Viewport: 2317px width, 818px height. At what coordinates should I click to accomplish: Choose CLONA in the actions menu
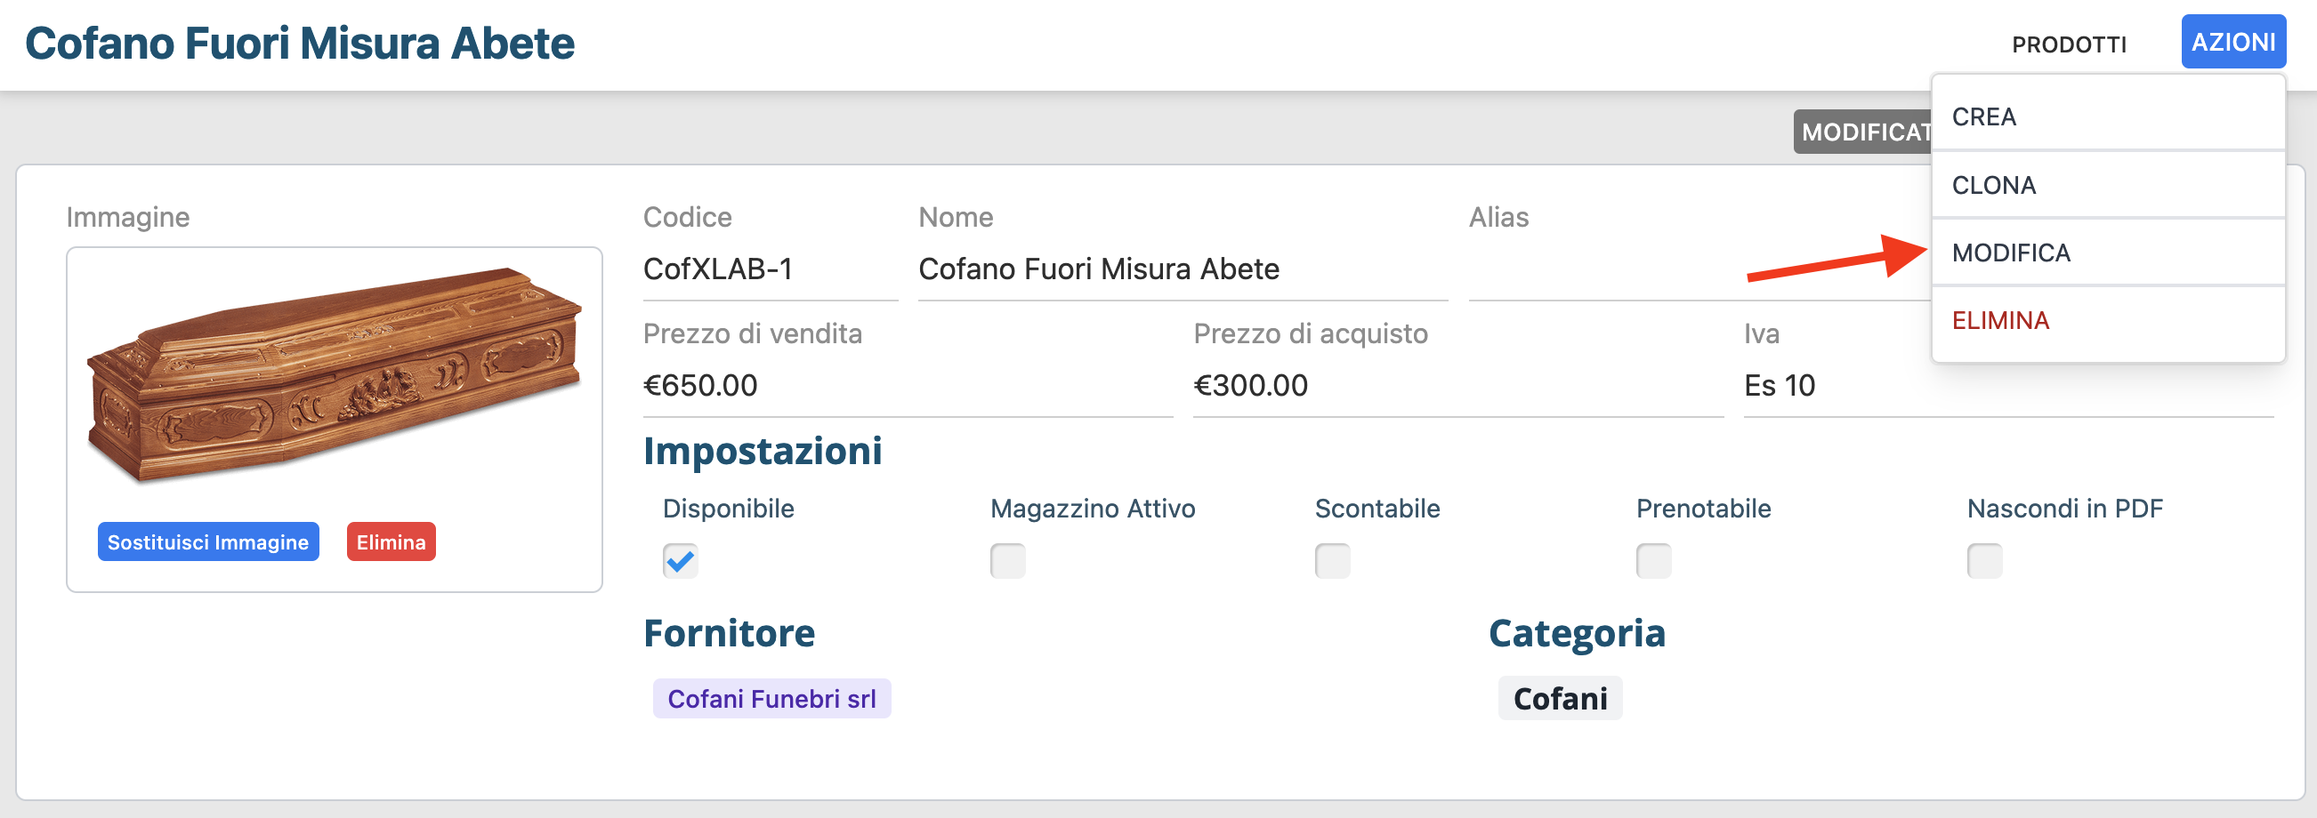(2106, 185)
